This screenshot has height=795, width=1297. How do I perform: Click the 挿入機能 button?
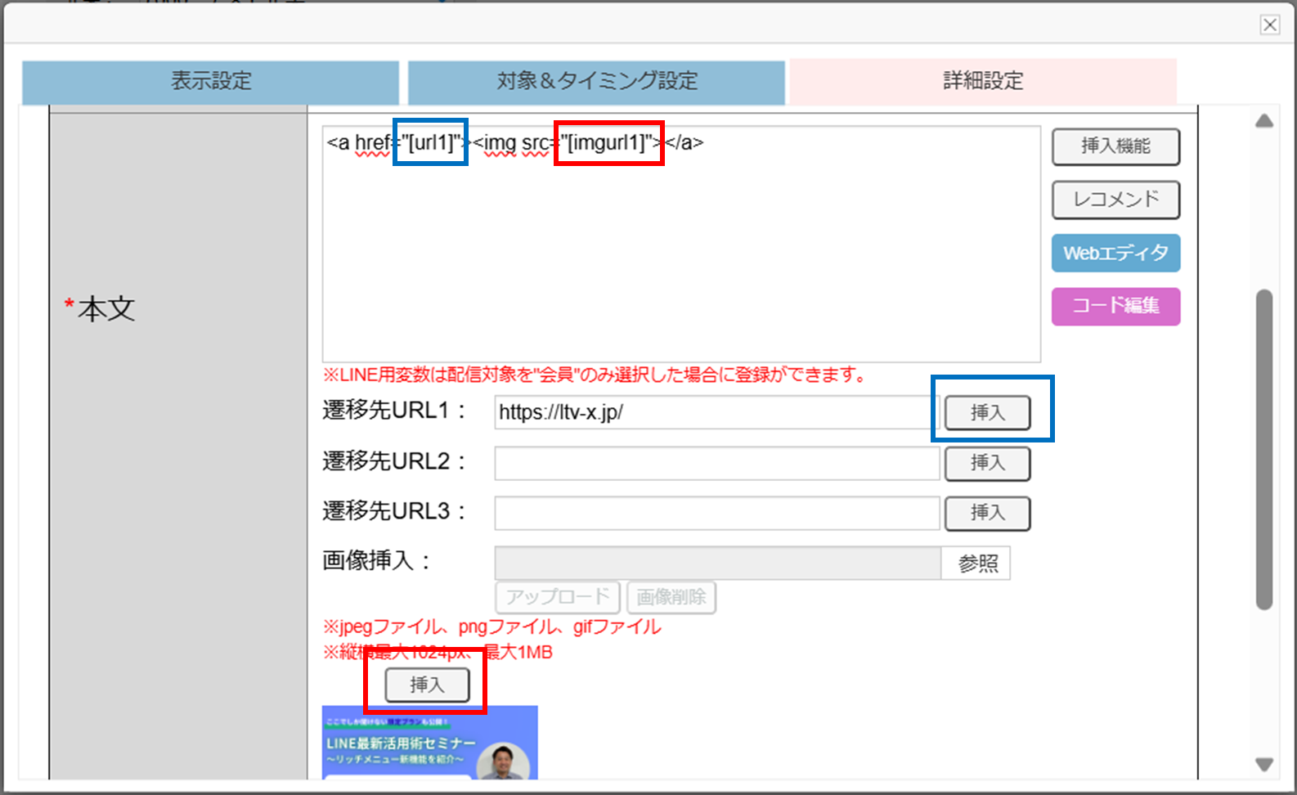click(1115, 146)
